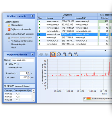Click the Nazwa input field
Image resolution: width=112 pixels, height=118 pixels.
tap(22, 60)
